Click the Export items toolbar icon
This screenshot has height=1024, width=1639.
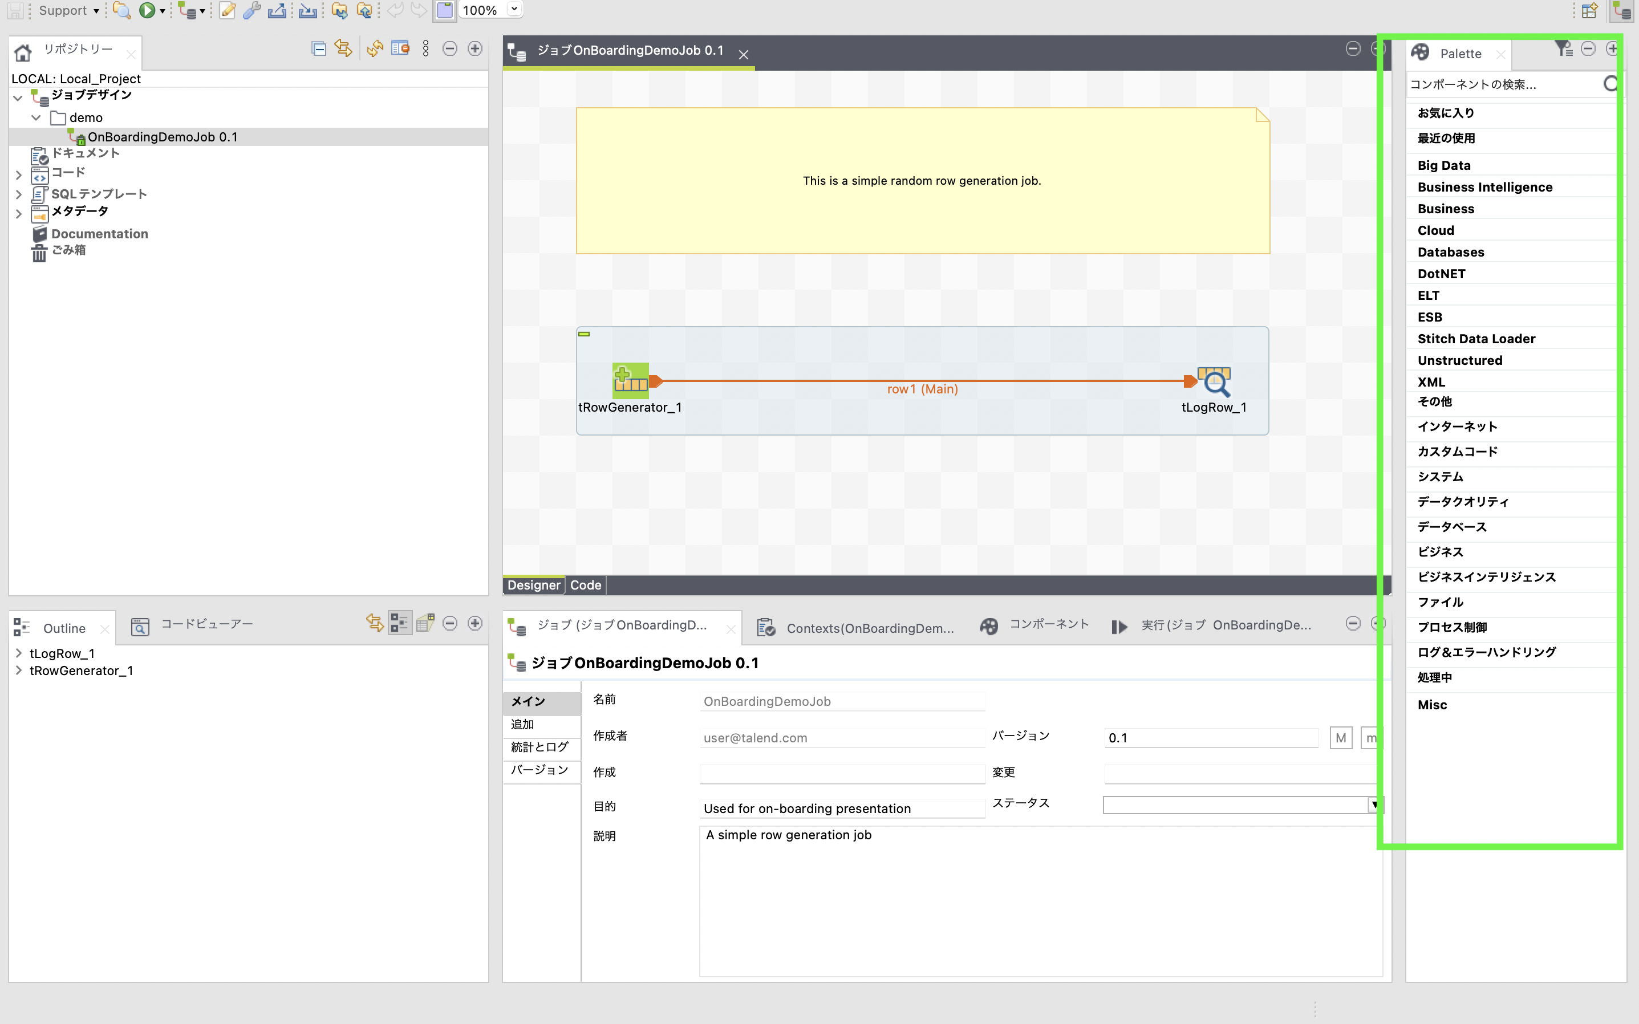277,10
